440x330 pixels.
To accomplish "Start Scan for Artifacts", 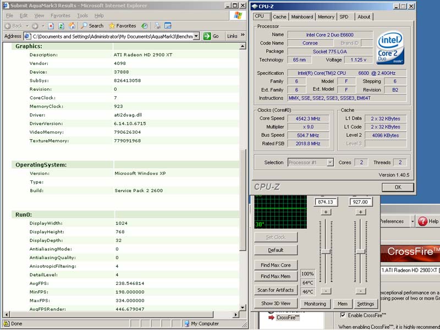I will [x=276, y=290].
